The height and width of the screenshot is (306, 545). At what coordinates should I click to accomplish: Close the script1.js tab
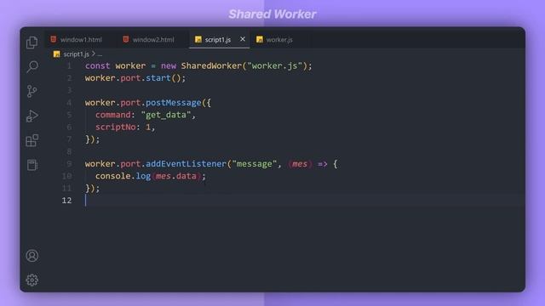click(x=243, y=39)
